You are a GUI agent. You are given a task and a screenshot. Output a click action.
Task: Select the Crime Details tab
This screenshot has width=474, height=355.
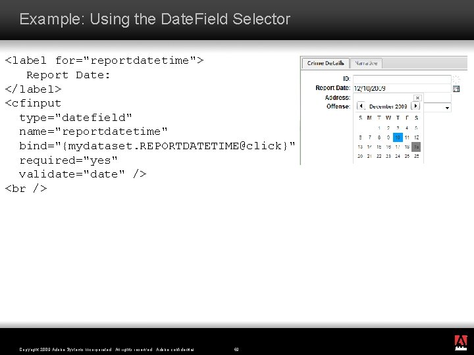[x=325, y=63]
